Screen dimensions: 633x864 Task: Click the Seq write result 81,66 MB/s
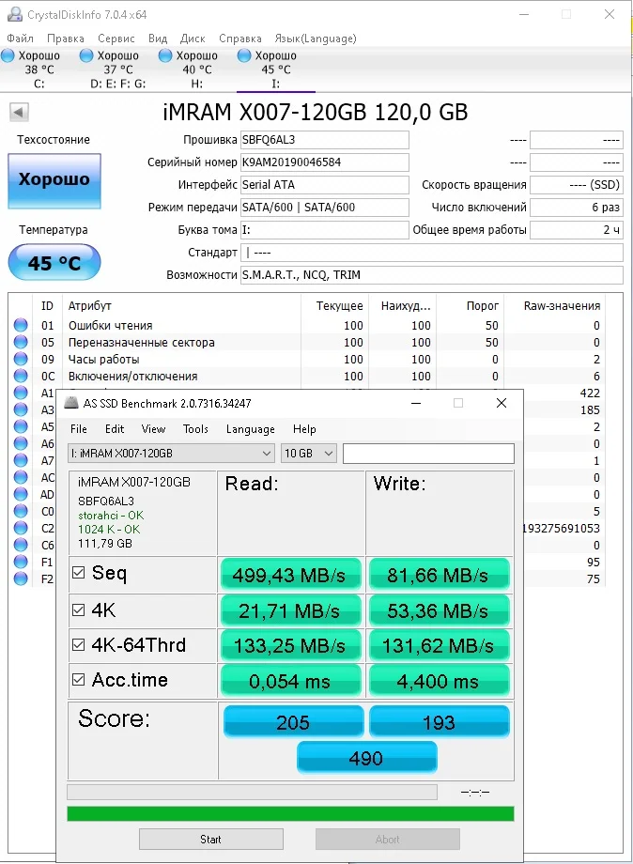439,575
